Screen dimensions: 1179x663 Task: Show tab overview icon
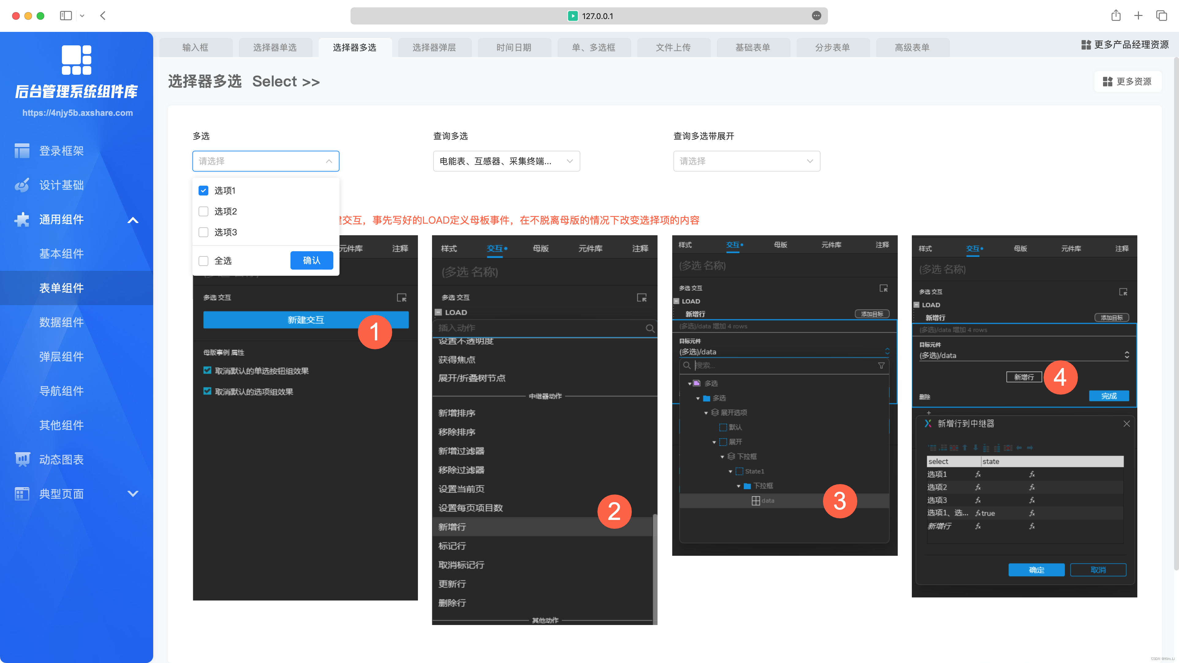pos(1162,16)
